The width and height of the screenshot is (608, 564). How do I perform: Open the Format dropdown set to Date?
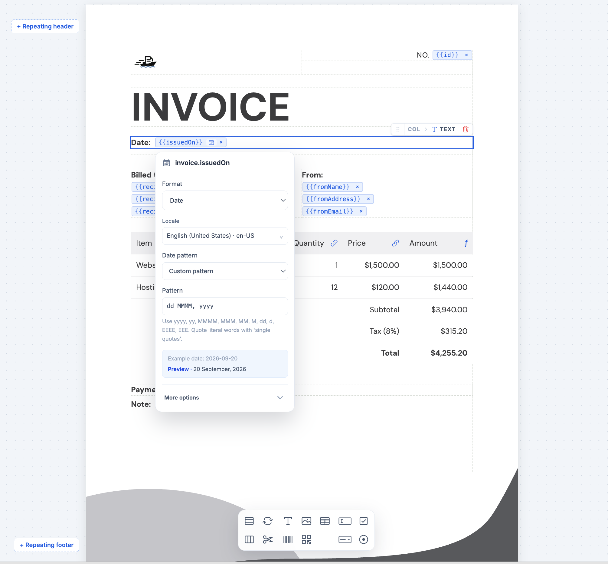pos(225,201)
